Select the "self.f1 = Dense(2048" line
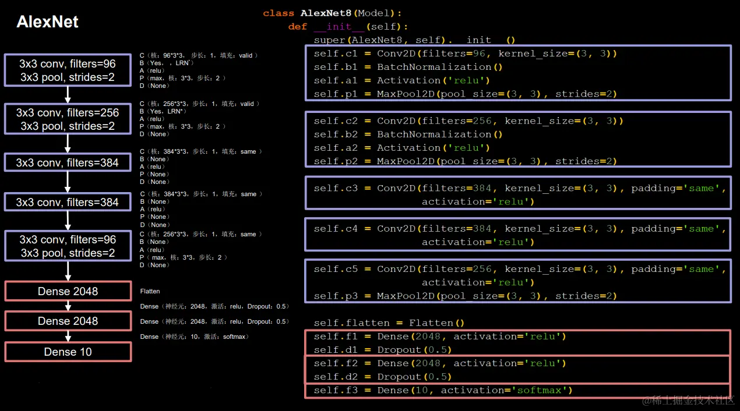 click(x=440, y=336)
